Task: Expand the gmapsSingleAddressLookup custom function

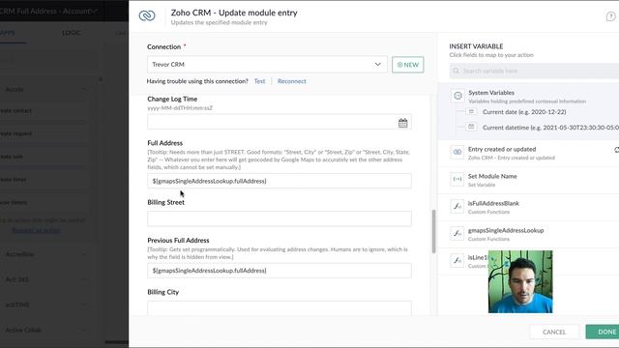Action: (x=528, y=234)
